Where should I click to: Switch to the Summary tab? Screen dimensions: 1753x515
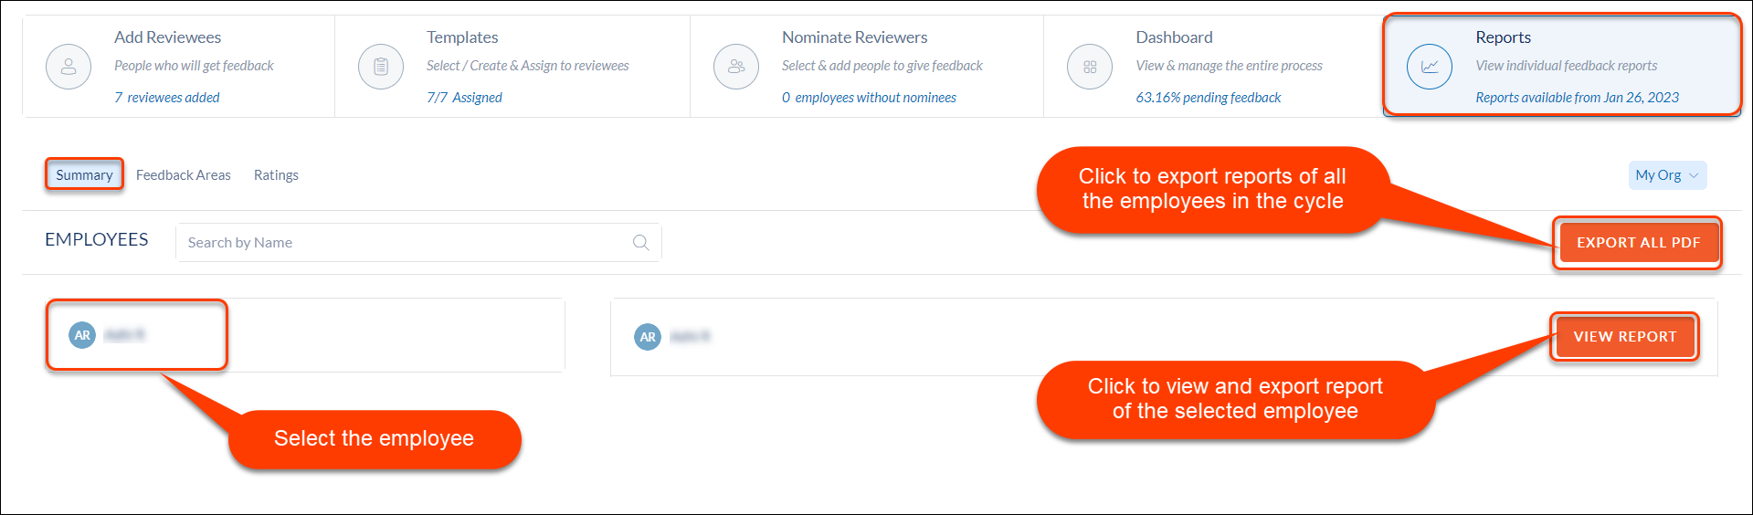tap(84, 175)
